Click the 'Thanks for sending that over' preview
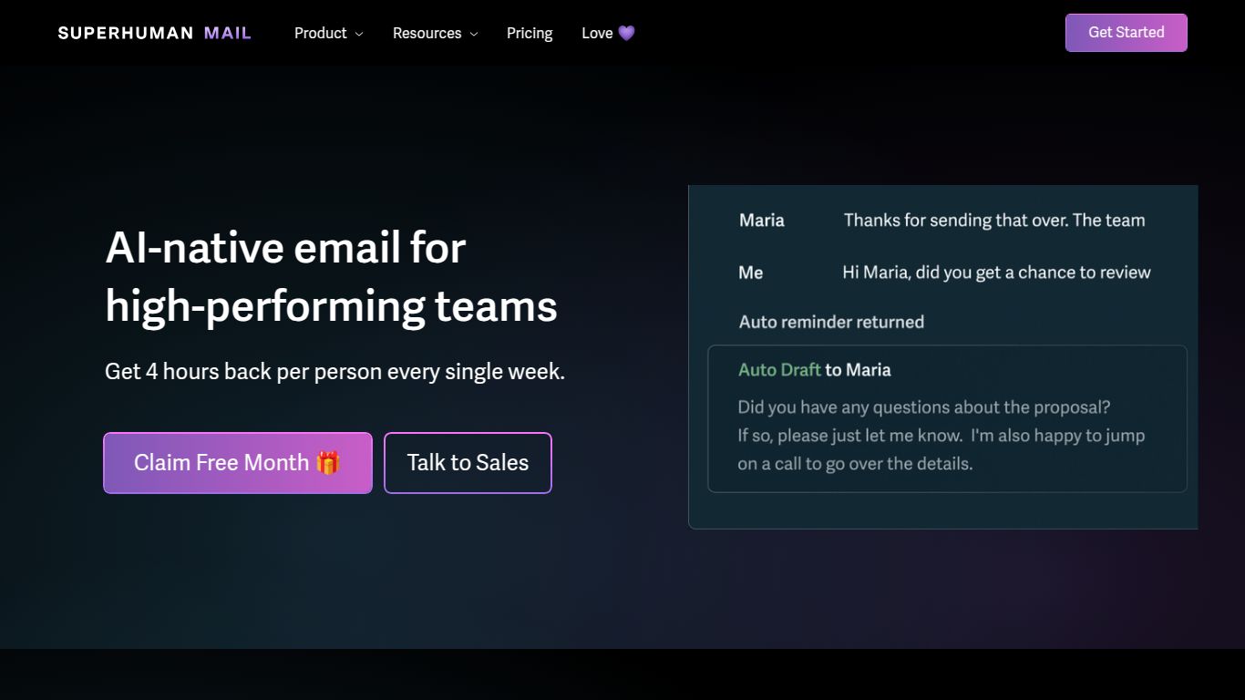1245x700 pixels. tap(993, 220)
